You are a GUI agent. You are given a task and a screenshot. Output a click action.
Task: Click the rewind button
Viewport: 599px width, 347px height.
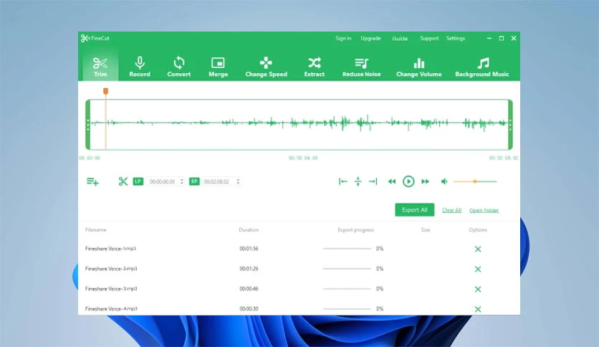tap(391, 181)
